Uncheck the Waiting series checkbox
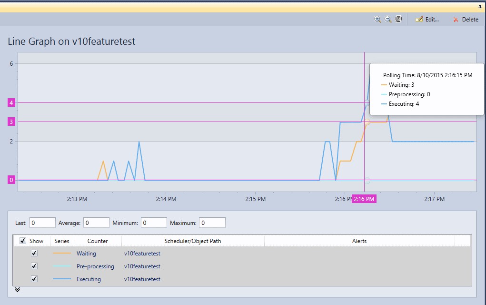This screenshot has height=305, width=486. 34,253
